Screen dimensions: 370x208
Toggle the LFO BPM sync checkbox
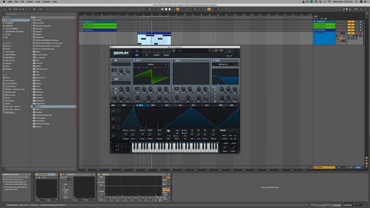(183, 131)
